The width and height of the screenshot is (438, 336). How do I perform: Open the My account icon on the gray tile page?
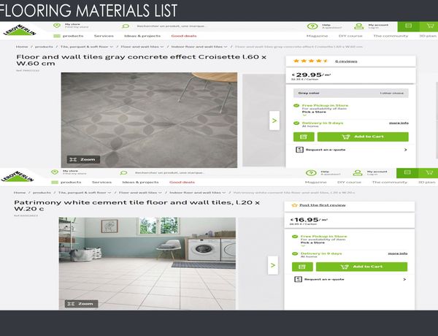(x=359, y=26)
